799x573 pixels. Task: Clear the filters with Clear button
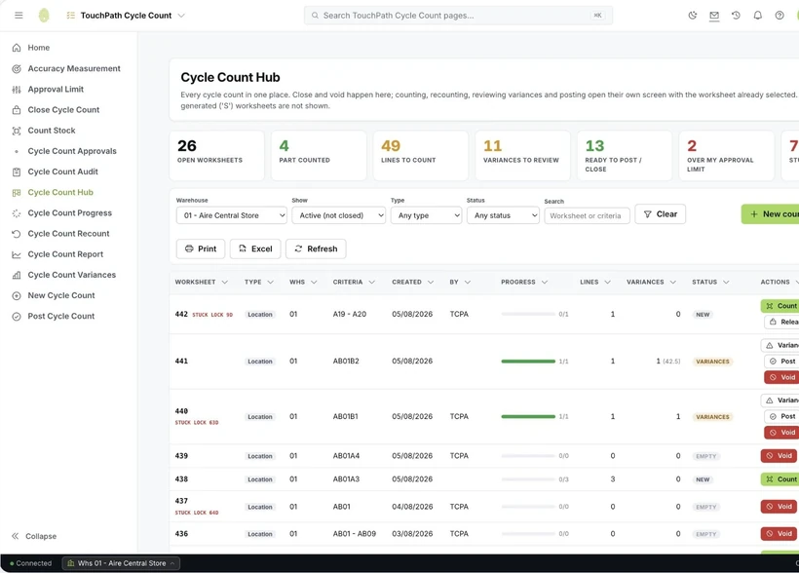(x=661, y=214)
